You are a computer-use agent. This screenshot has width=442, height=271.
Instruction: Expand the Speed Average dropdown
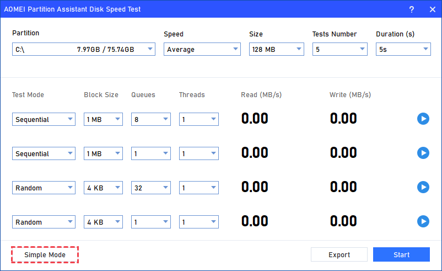[x=202, y=50]
